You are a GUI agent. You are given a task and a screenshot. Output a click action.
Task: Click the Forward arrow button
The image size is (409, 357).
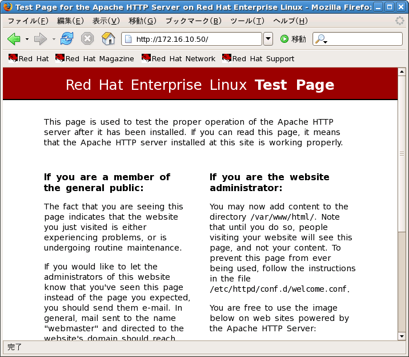click(x=40, y=39)
